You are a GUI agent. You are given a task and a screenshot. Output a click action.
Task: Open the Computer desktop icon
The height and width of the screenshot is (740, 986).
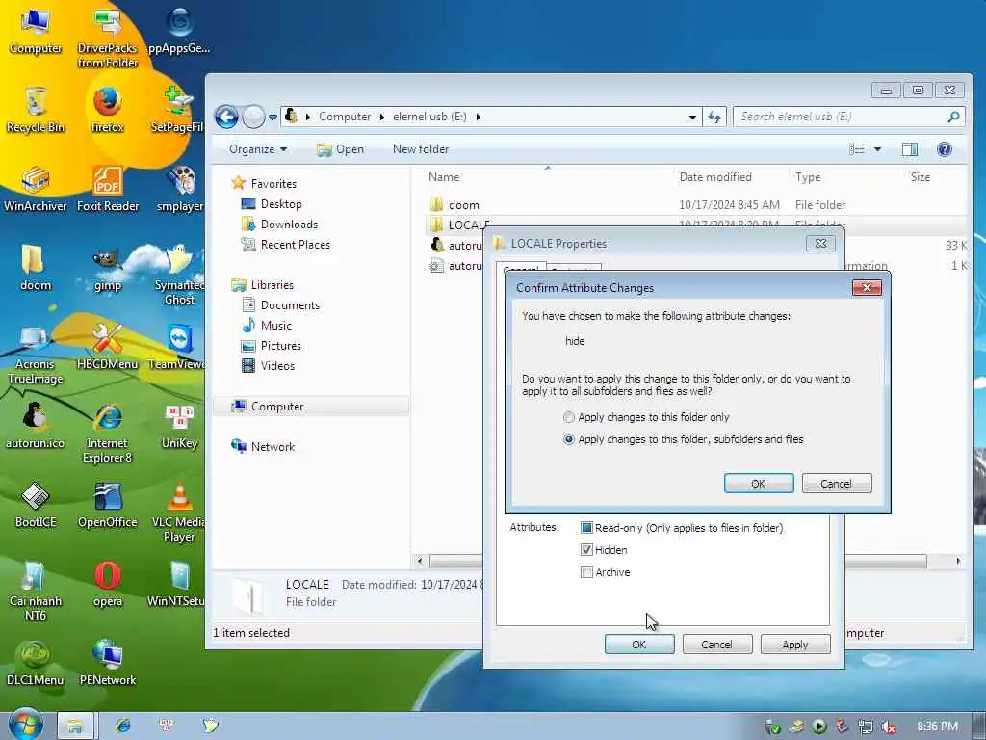(x=36, y=32)
